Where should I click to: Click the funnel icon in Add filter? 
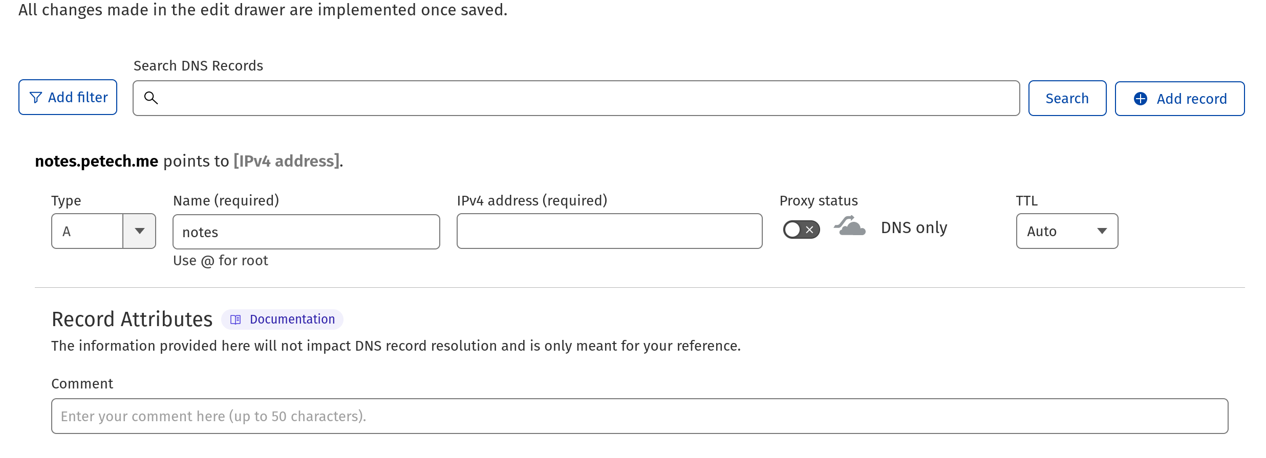click(35, 98)
